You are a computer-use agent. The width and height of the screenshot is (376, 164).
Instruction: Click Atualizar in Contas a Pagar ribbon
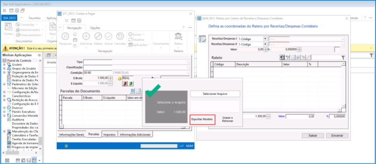click(137, 40)
